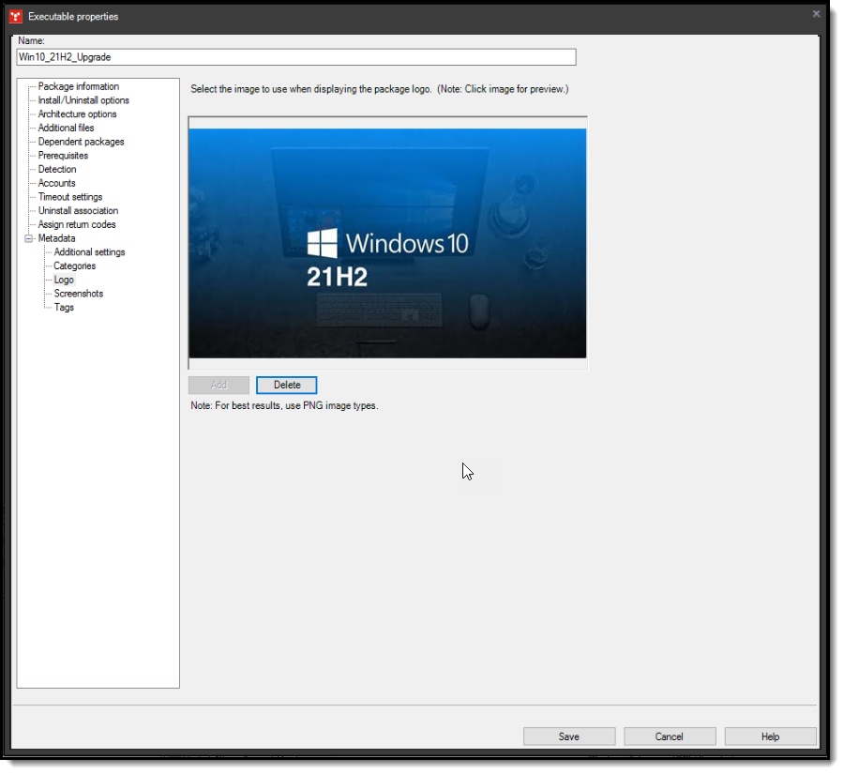Collapse the Metadata tree node
Image resolution: width=844 pixels, height=774 pixels.
pos(27,238)
